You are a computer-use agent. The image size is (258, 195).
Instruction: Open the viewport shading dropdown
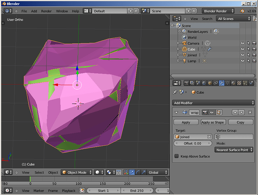click(x=99, y=172)
